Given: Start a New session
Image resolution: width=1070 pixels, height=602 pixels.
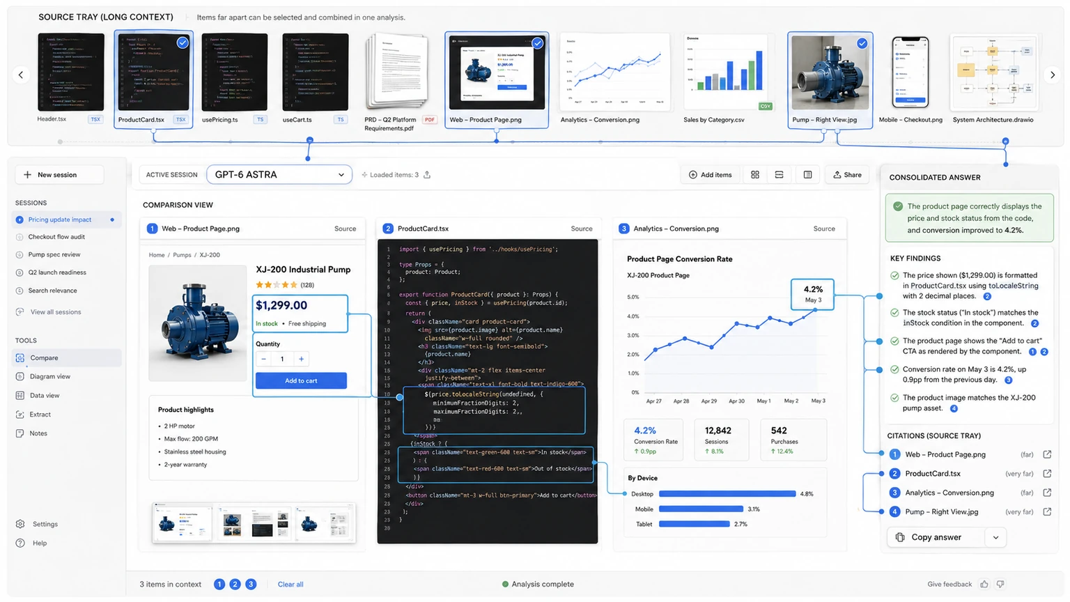Looking at the screenshot, I should (59, 175).
